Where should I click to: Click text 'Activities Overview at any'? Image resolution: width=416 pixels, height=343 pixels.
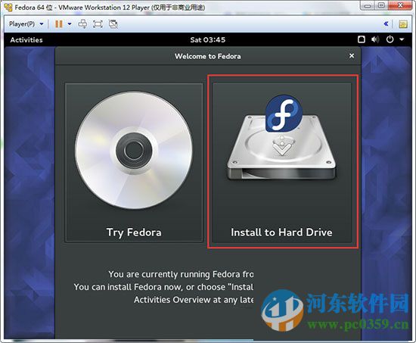[x=185, y=300]
